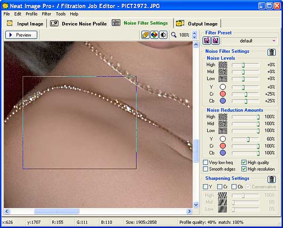This screenshot has height=228, width=283.
Task: Switch to the Device Noise Profile tab
Action: click(x=78, y=24)
